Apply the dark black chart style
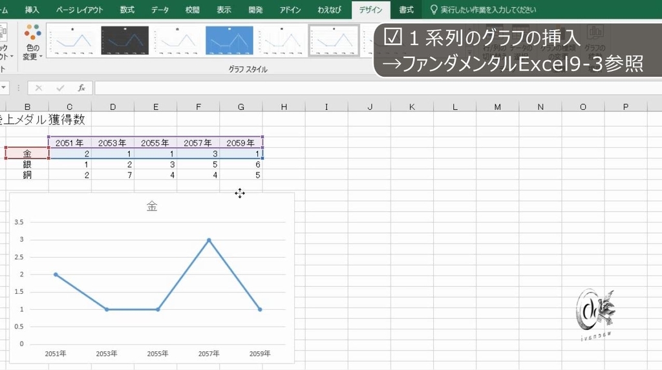This screenshot has height=370, width=662. pyautogui.click(x=125, y=41)
